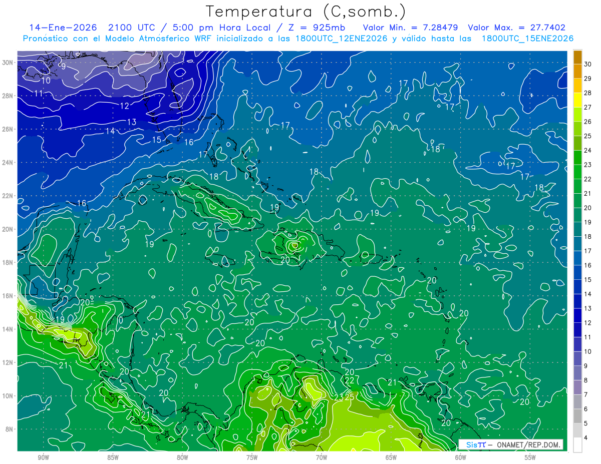Select the color bar swatch between 17 and 18
The image size is (601, 464).
pos(577,244)
